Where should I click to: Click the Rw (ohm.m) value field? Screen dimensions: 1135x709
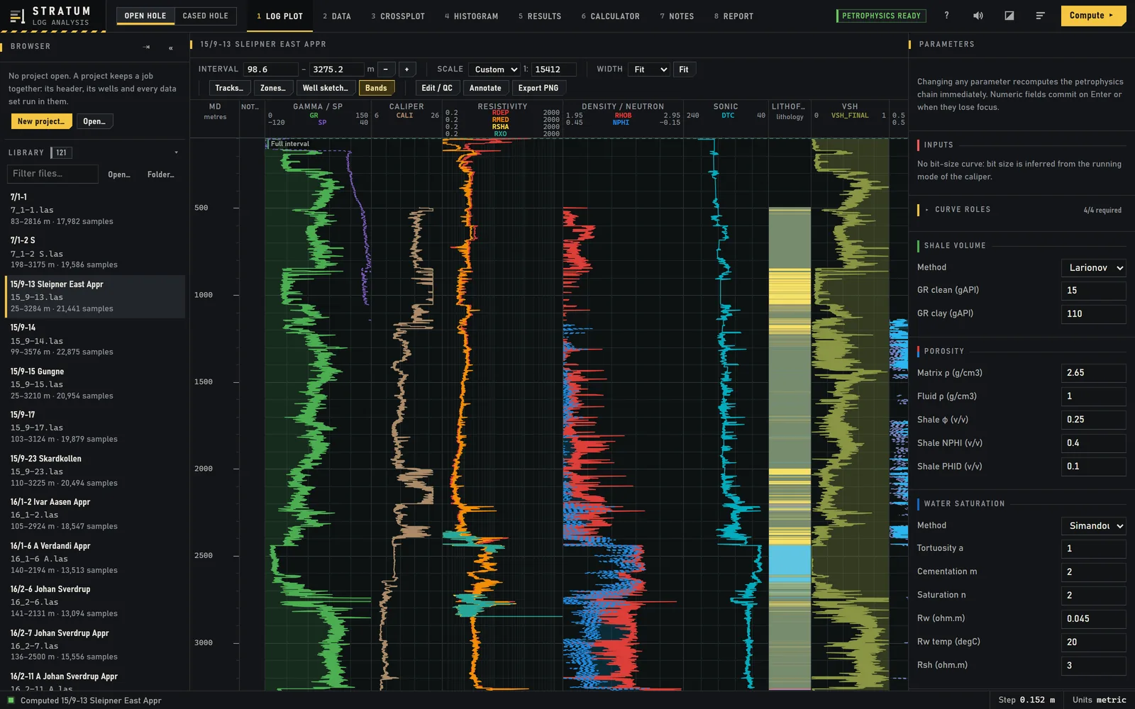tap(1093, 618)
